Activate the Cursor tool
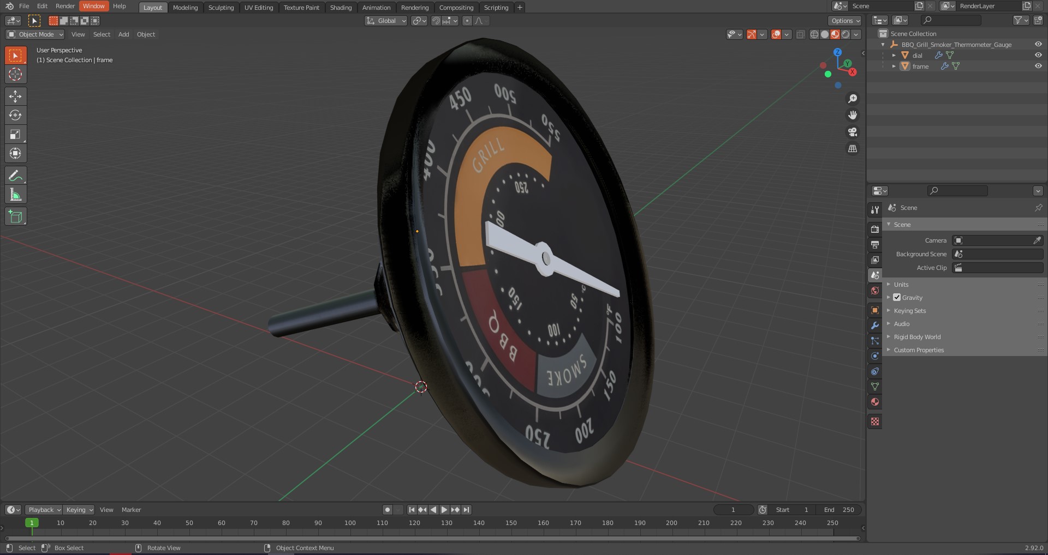The width and height of the screenshot is (1048, 555). pos(15,74)
